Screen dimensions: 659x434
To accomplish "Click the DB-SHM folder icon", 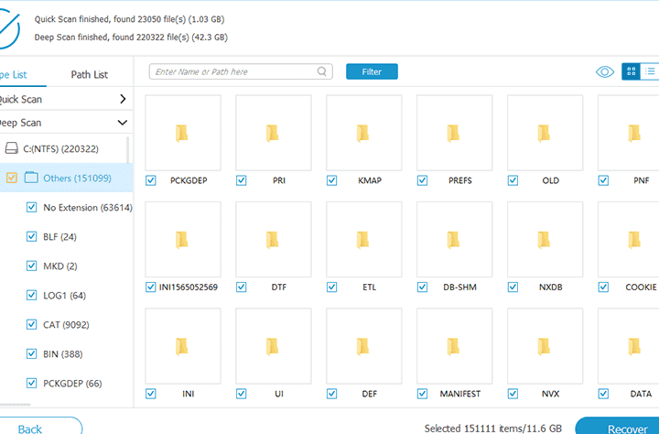I will tap(454, 240).
